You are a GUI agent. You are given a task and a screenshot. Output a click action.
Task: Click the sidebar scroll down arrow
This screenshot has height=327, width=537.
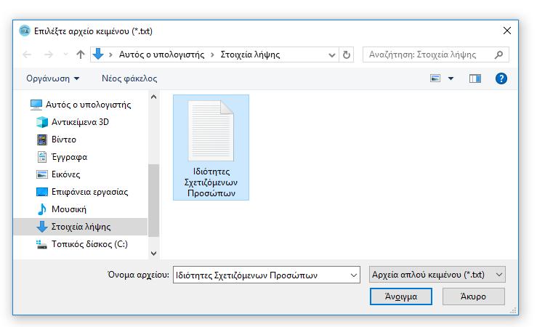click(154, 254)
